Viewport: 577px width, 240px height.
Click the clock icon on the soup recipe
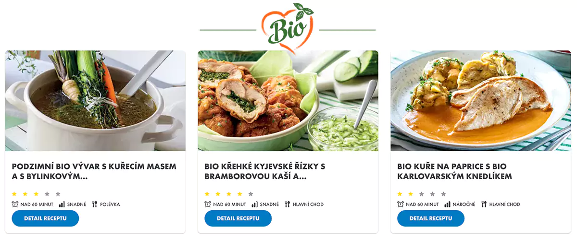click(x=15, y=204)
